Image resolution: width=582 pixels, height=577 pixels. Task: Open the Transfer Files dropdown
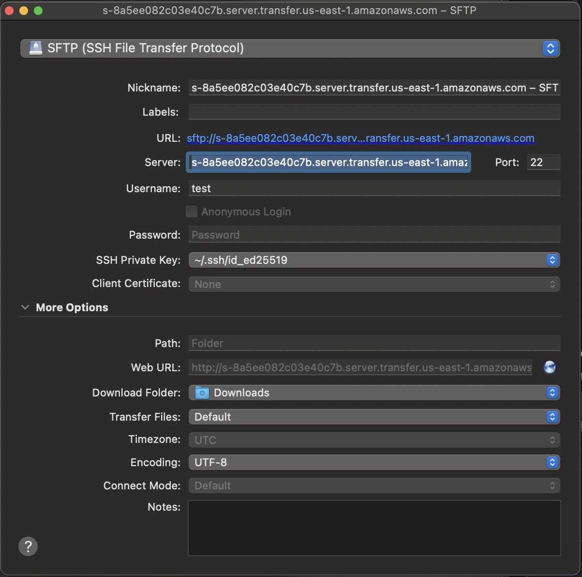(x=552, y=416)
